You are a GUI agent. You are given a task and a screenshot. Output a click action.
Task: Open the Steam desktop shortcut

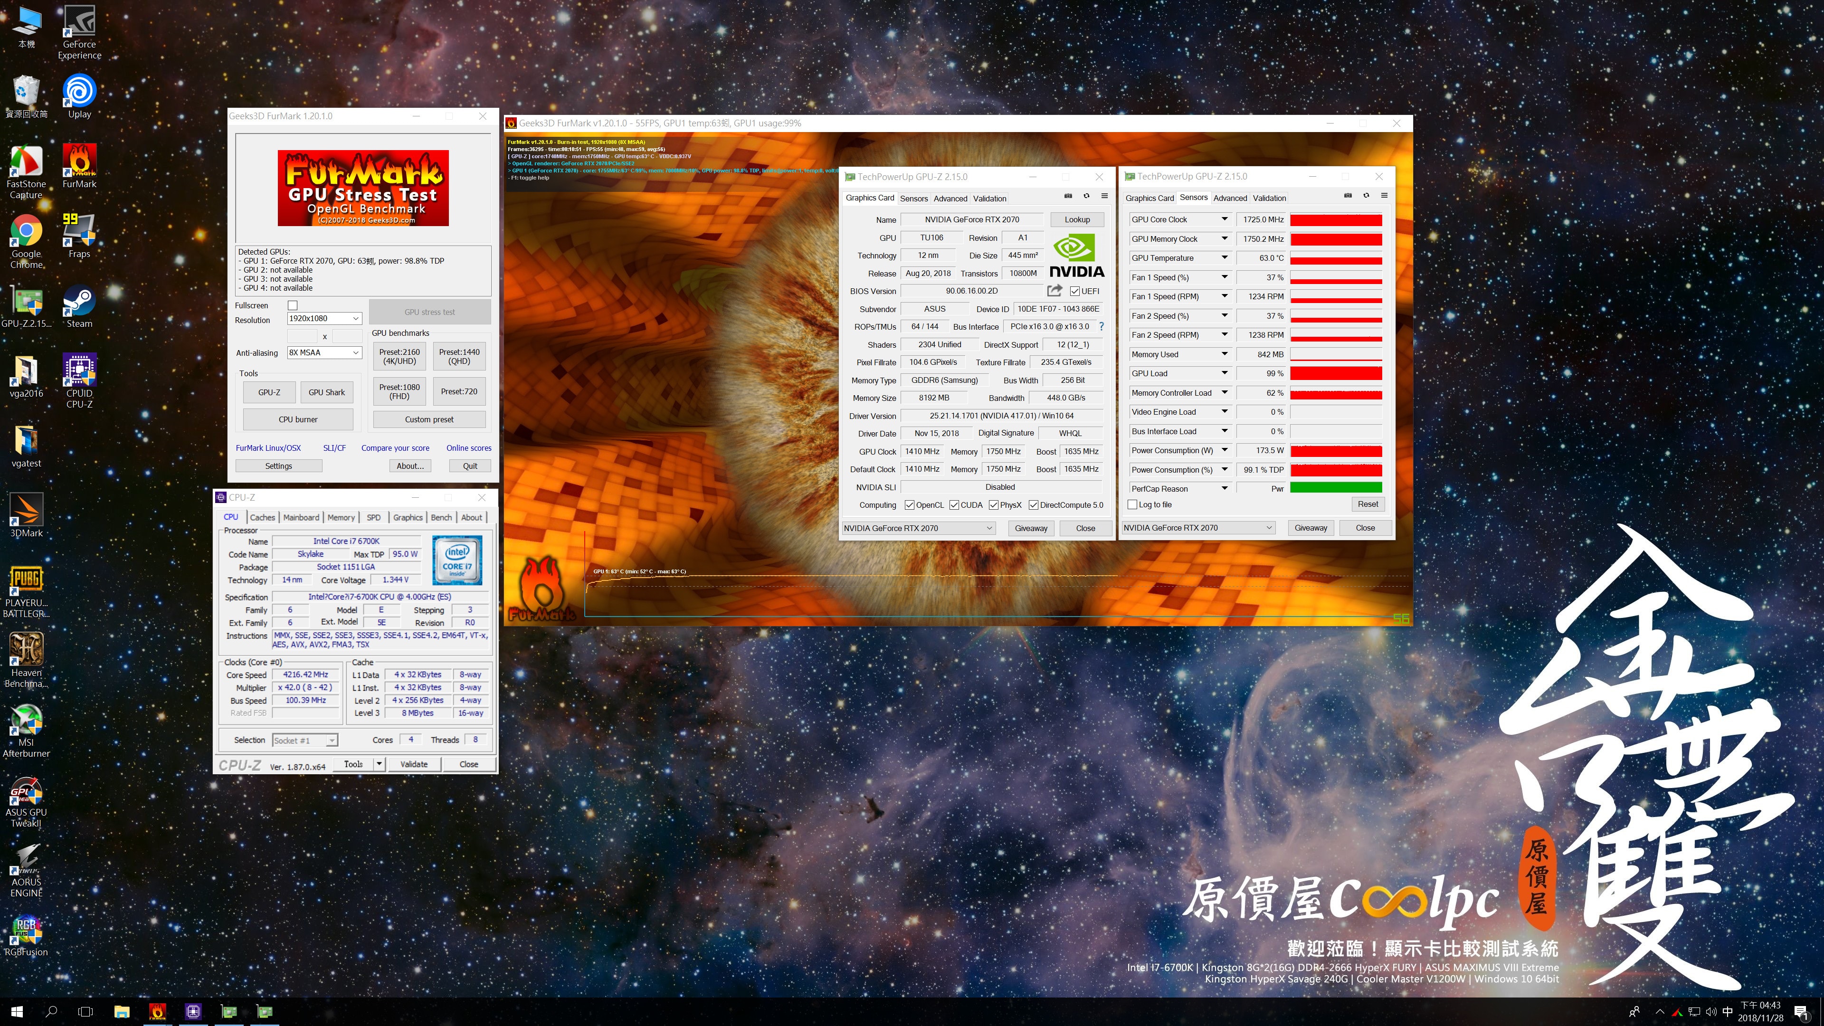click(x=79, y=306)
